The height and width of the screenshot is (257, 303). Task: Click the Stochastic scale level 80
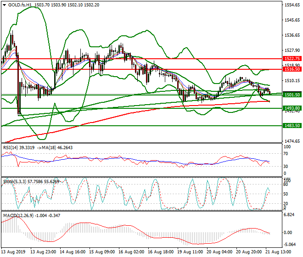[286, 184]
